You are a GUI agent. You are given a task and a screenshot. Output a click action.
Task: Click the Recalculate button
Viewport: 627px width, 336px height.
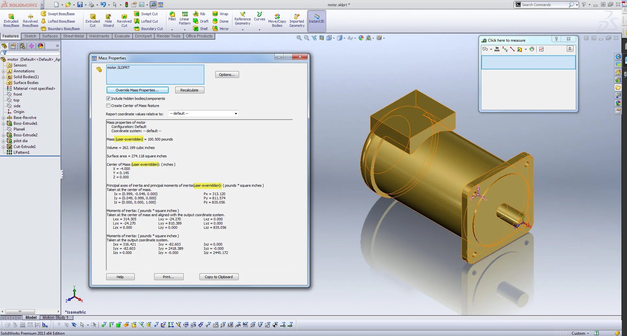pos(189,90)
